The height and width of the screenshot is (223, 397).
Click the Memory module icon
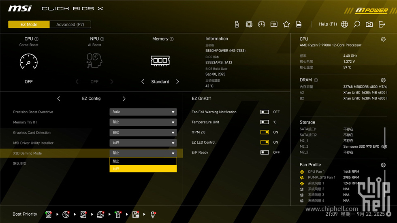click(160, 61)
